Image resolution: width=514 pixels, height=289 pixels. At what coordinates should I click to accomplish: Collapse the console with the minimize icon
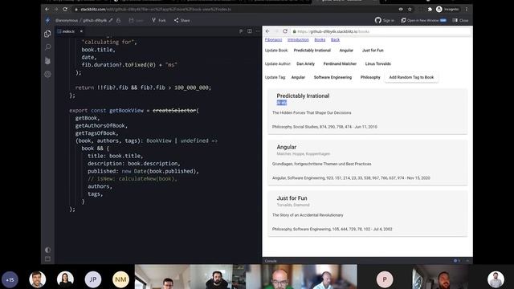click(467, 261)
